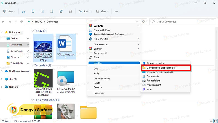Open the three-dot See more menu
Image resolution: width=218 pixels, height=123 pixels.
click(x=116, y=11)
